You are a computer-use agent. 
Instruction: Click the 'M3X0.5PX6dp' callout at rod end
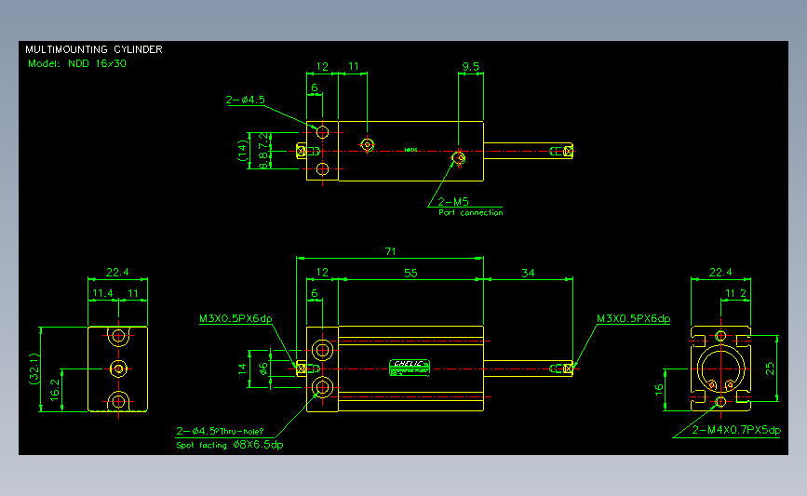pyautogui.click(x=633, y=318)
